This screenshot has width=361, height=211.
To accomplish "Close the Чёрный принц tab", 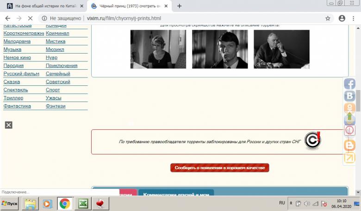I will point(166,6).
